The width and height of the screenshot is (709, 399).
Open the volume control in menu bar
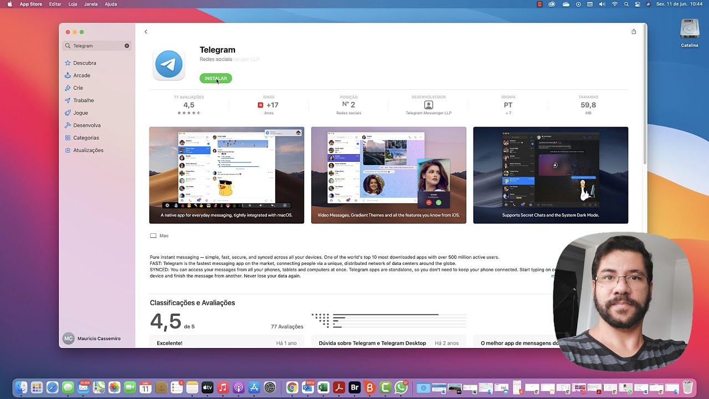pos(602,4)
